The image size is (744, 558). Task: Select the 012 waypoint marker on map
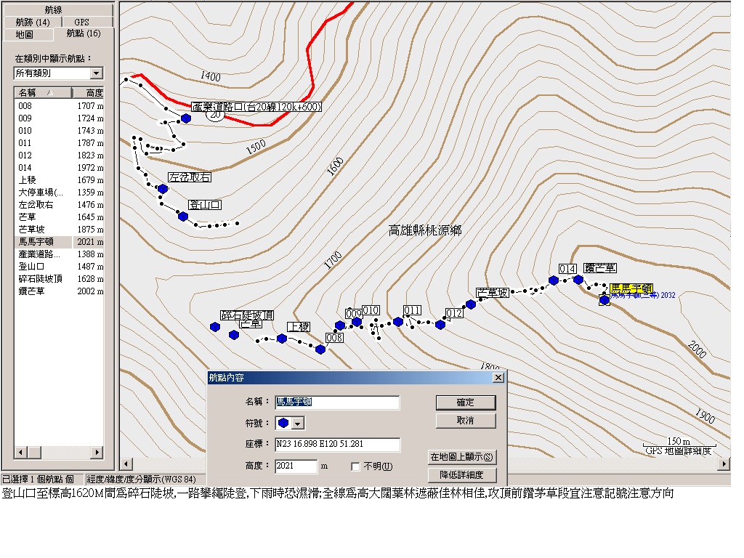pos(440,325)
